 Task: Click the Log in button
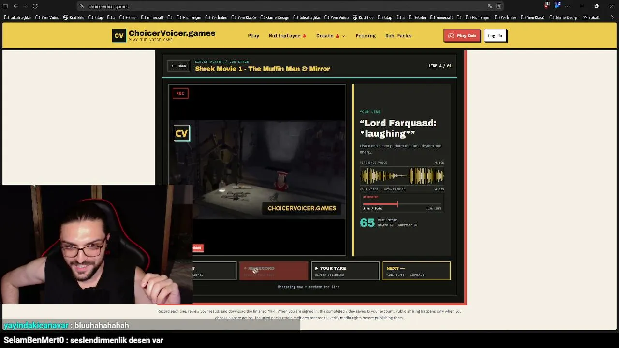point(495,36)
